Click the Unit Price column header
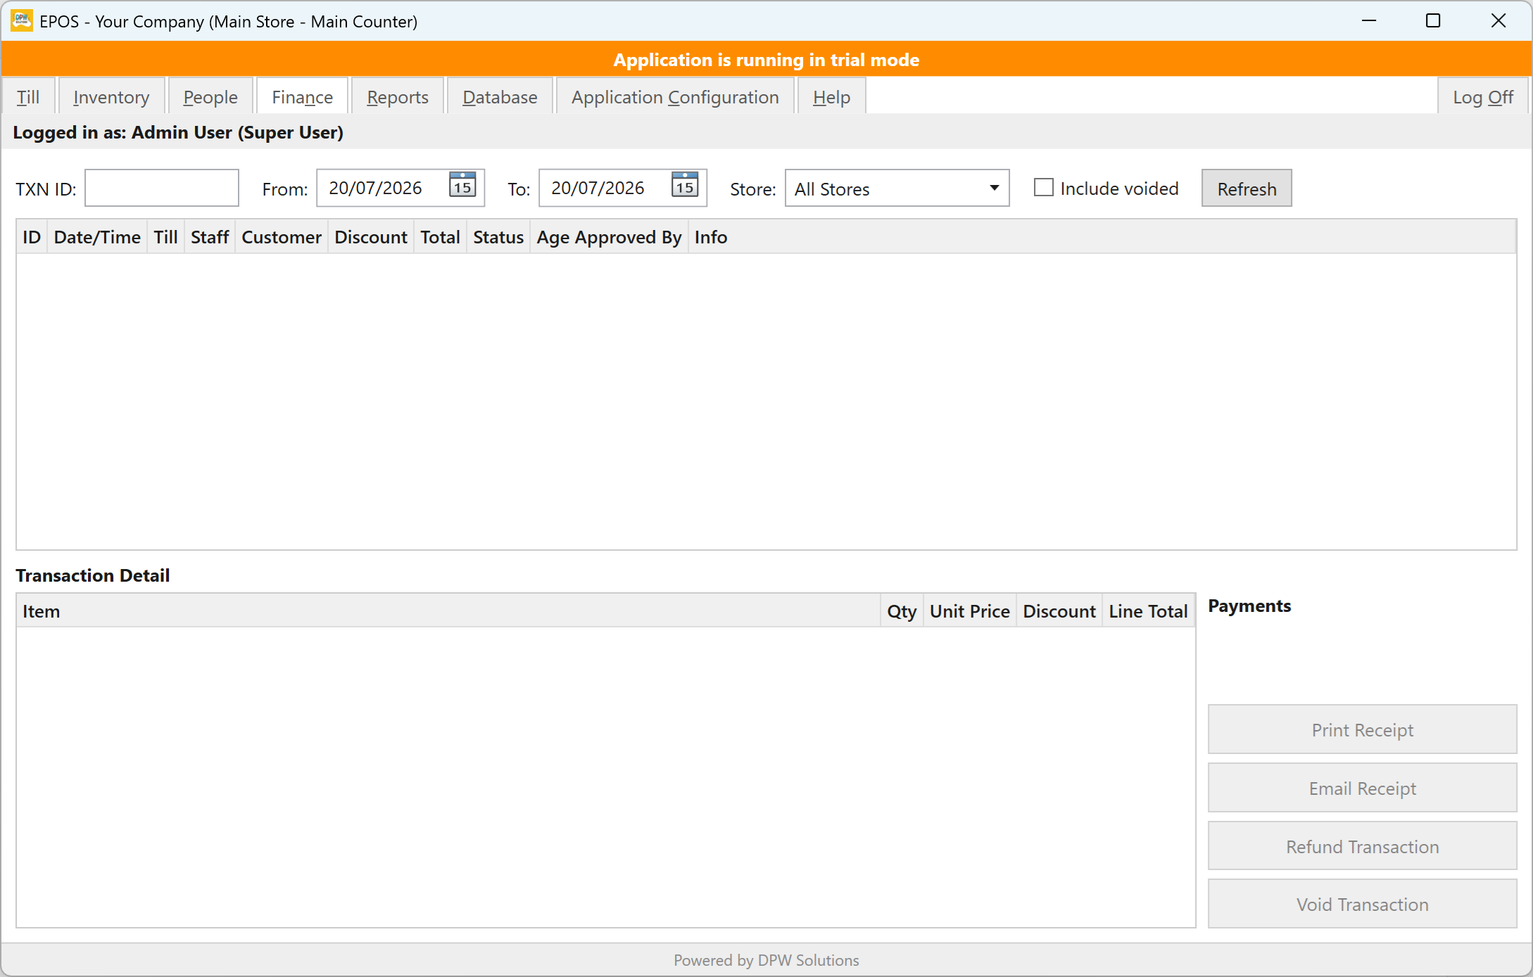This screenshot has width=1533, height=977. (x=970, y=611)
